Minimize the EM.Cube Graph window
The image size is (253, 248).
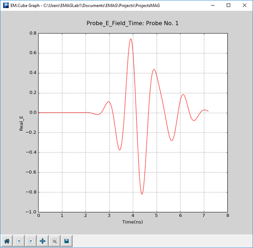(x=213, y=5)
